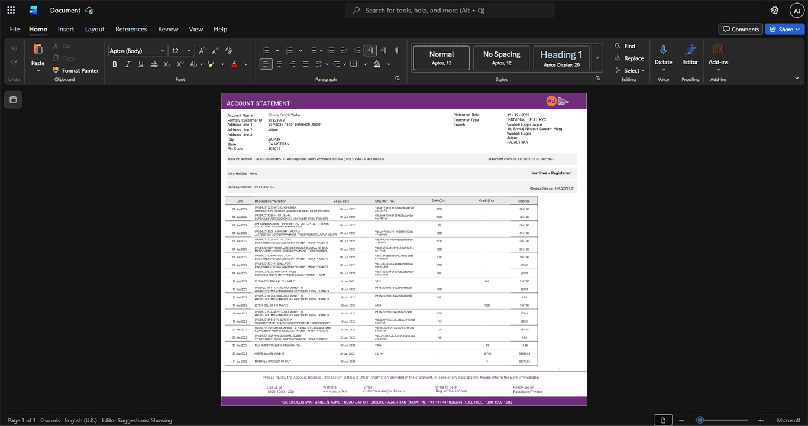Screen dimensions: 808x426
Task: Open numbered list style dropdown arrow
Action: click(x=300, y=51)
